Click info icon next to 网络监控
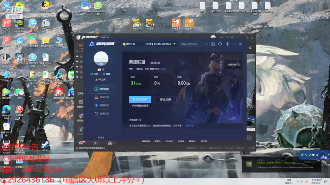 point(140,120)
